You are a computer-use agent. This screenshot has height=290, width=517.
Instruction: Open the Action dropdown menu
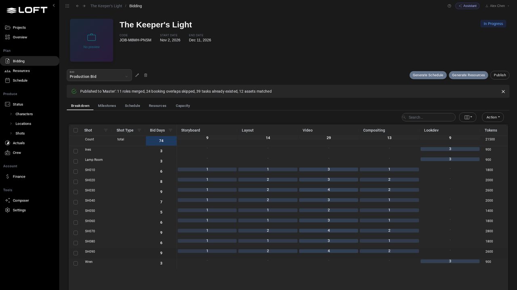(x=493, y=117)
